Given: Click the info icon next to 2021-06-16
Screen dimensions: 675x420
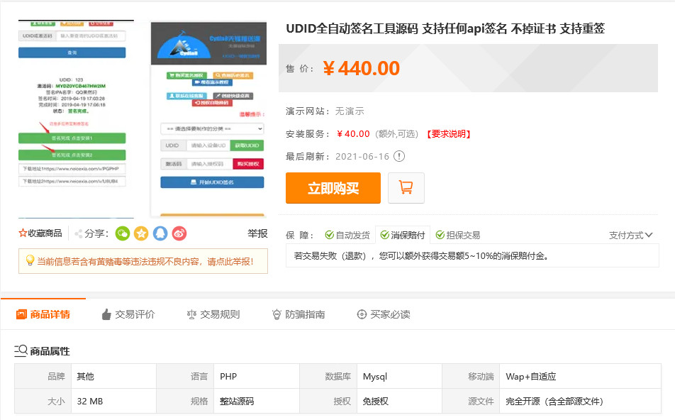Looking at the screenshot, I should pyautogui.click(x=399, y=156).
